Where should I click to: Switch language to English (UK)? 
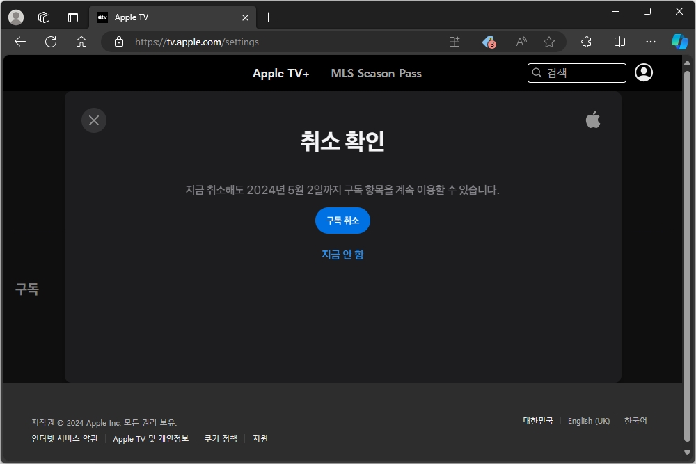click(x=589, y=421)
